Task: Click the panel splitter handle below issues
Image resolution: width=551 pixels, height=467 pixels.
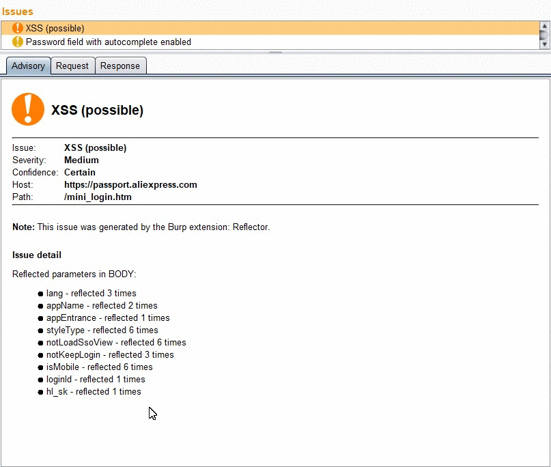Action: click(276, 53)
